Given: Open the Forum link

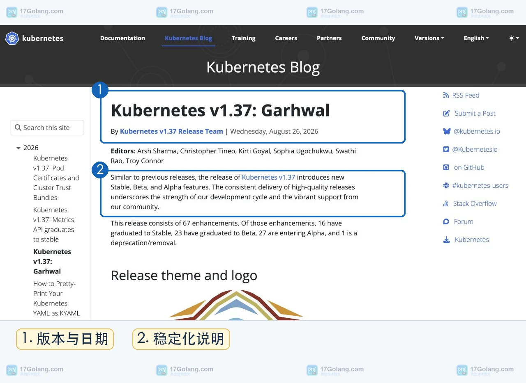Looking at the screenshot, I should [464, 221].
